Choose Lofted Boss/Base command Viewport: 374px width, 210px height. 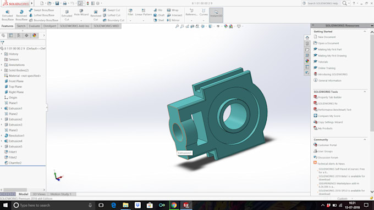pyautogui.click(x=42, y=15)
